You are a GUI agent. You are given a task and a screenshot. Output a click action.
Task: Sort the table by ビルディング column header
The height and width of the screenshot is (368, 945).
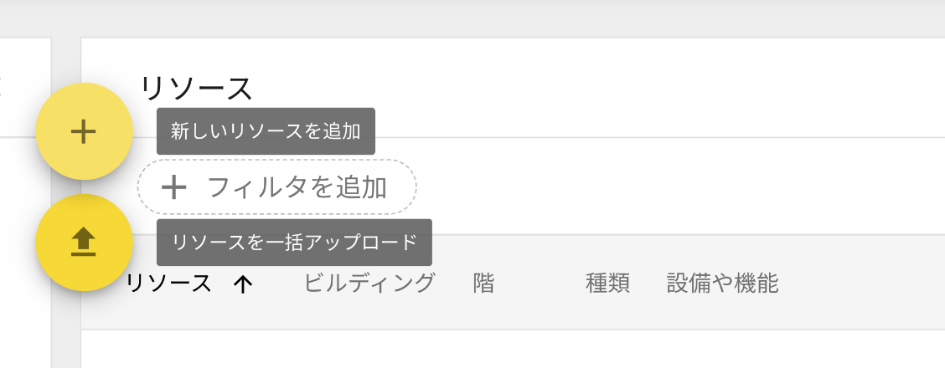point(369,283)
